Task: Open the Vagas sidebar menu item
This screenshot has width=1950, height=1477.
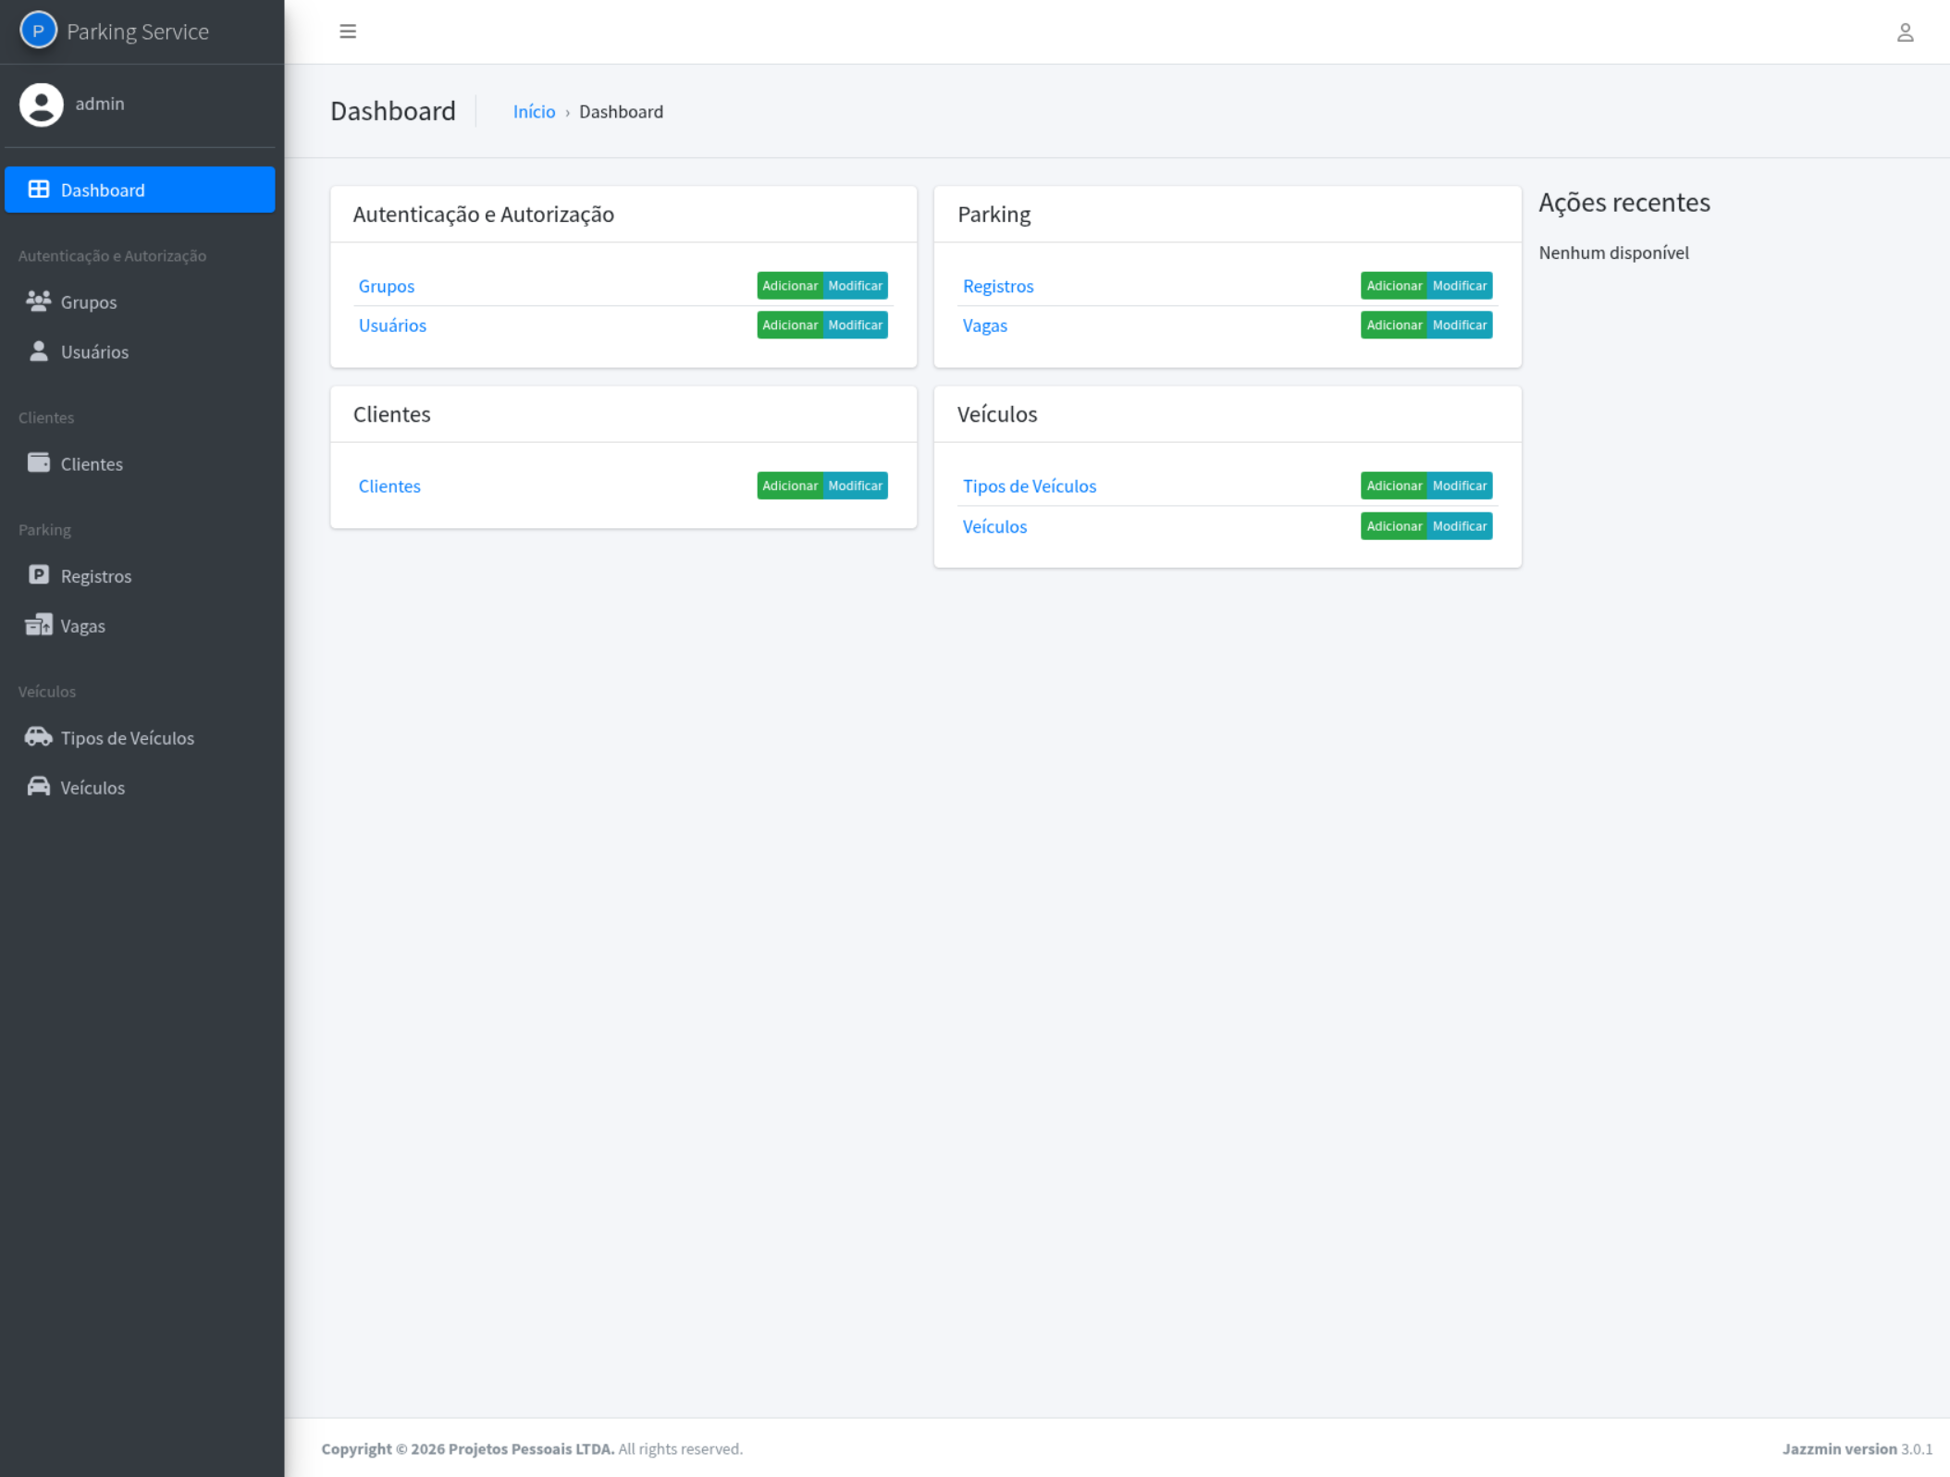Action: (x=83, y=626)
